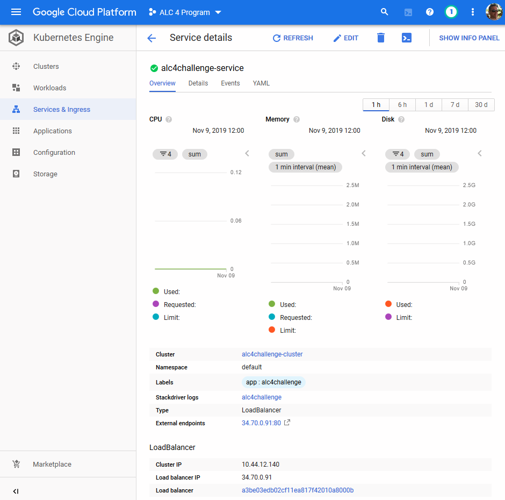
Task: Open ALC 4 Program project dropdown
Action: click(x=185, y=12)
